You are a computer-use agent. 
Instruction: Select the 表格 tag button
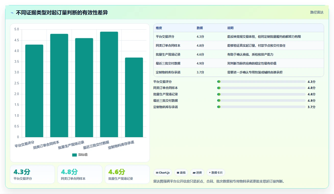181,173
